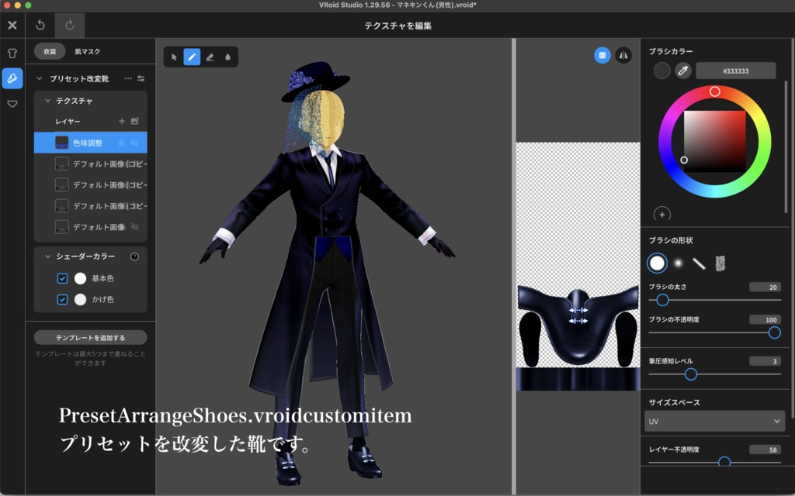Screen dimensions: 795x496
Task: Pick a color with the eyedropper icon
Action: coord(683,70)
